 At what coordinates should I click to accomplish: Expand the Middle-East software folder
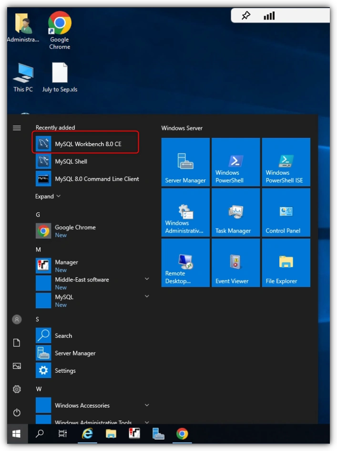(x=92, y=283)
